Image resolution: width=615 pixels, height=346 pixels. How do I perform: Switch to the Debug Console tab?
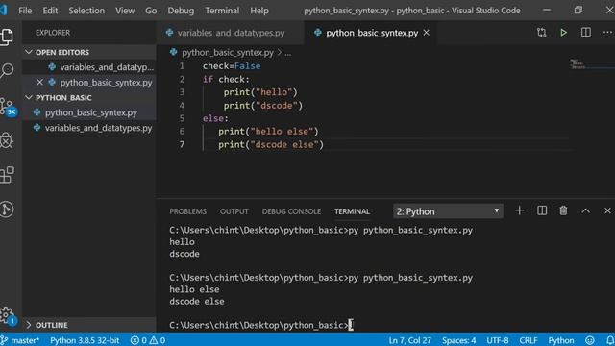coord(291,211)
